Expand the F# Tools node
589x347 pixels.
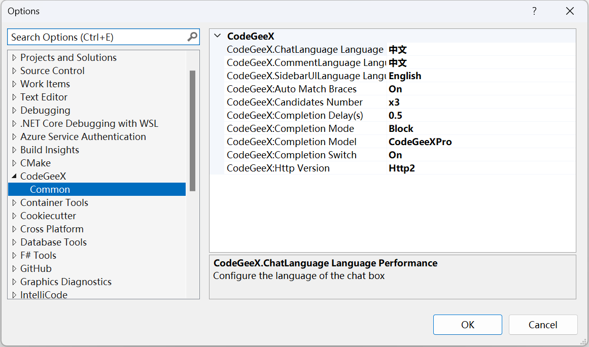click(x=14, y=255)
